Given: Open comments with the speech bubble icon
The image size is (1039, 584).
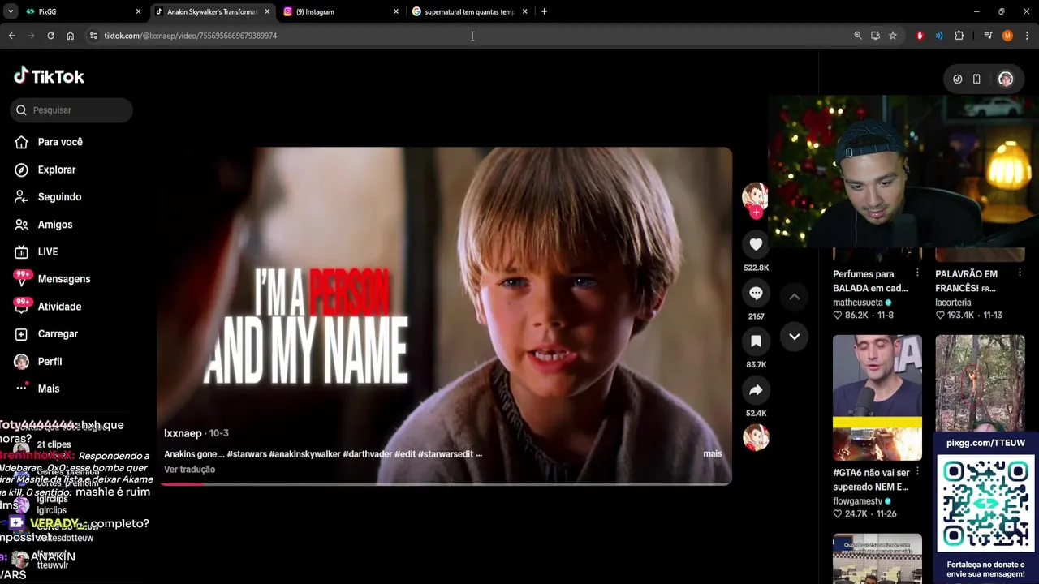Looking at the screenshot, I should (x=756, y=293).
